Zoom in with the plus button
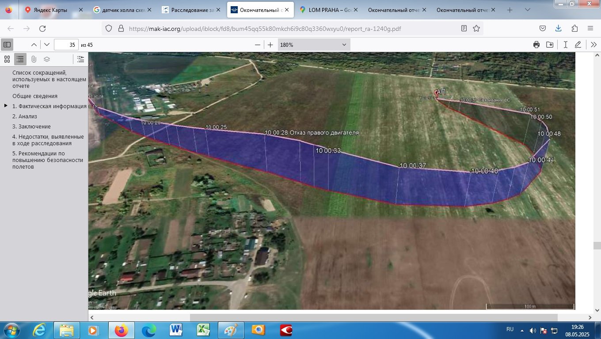601x339 pixels. point(270,45)
